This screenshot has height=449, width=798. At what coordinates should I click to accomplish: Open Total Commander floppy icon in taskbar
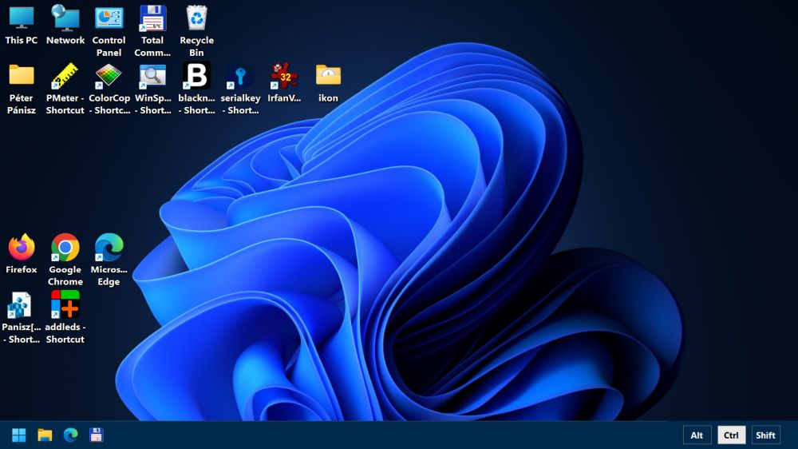pyautogui.click(x=97, y=435)
